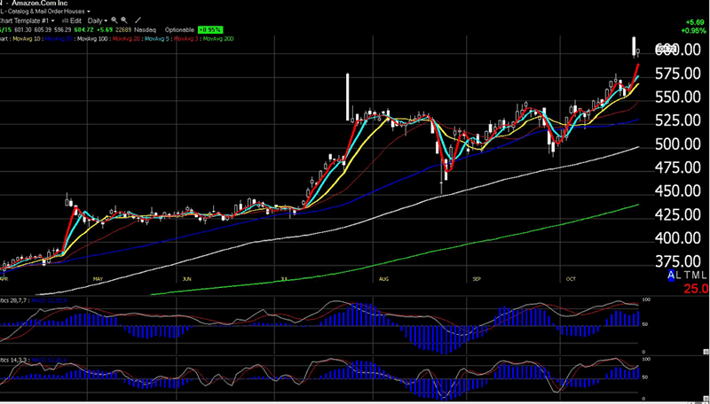Open the Chart Template #1 dropdown
The width and height of the screenshot is (710, 404).
(x=27, y=19)
